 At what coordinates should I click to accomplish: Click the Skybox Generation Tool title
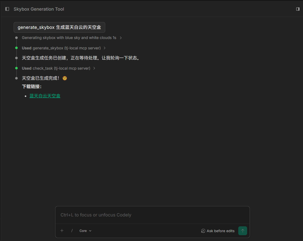click(x=39, y=9)
